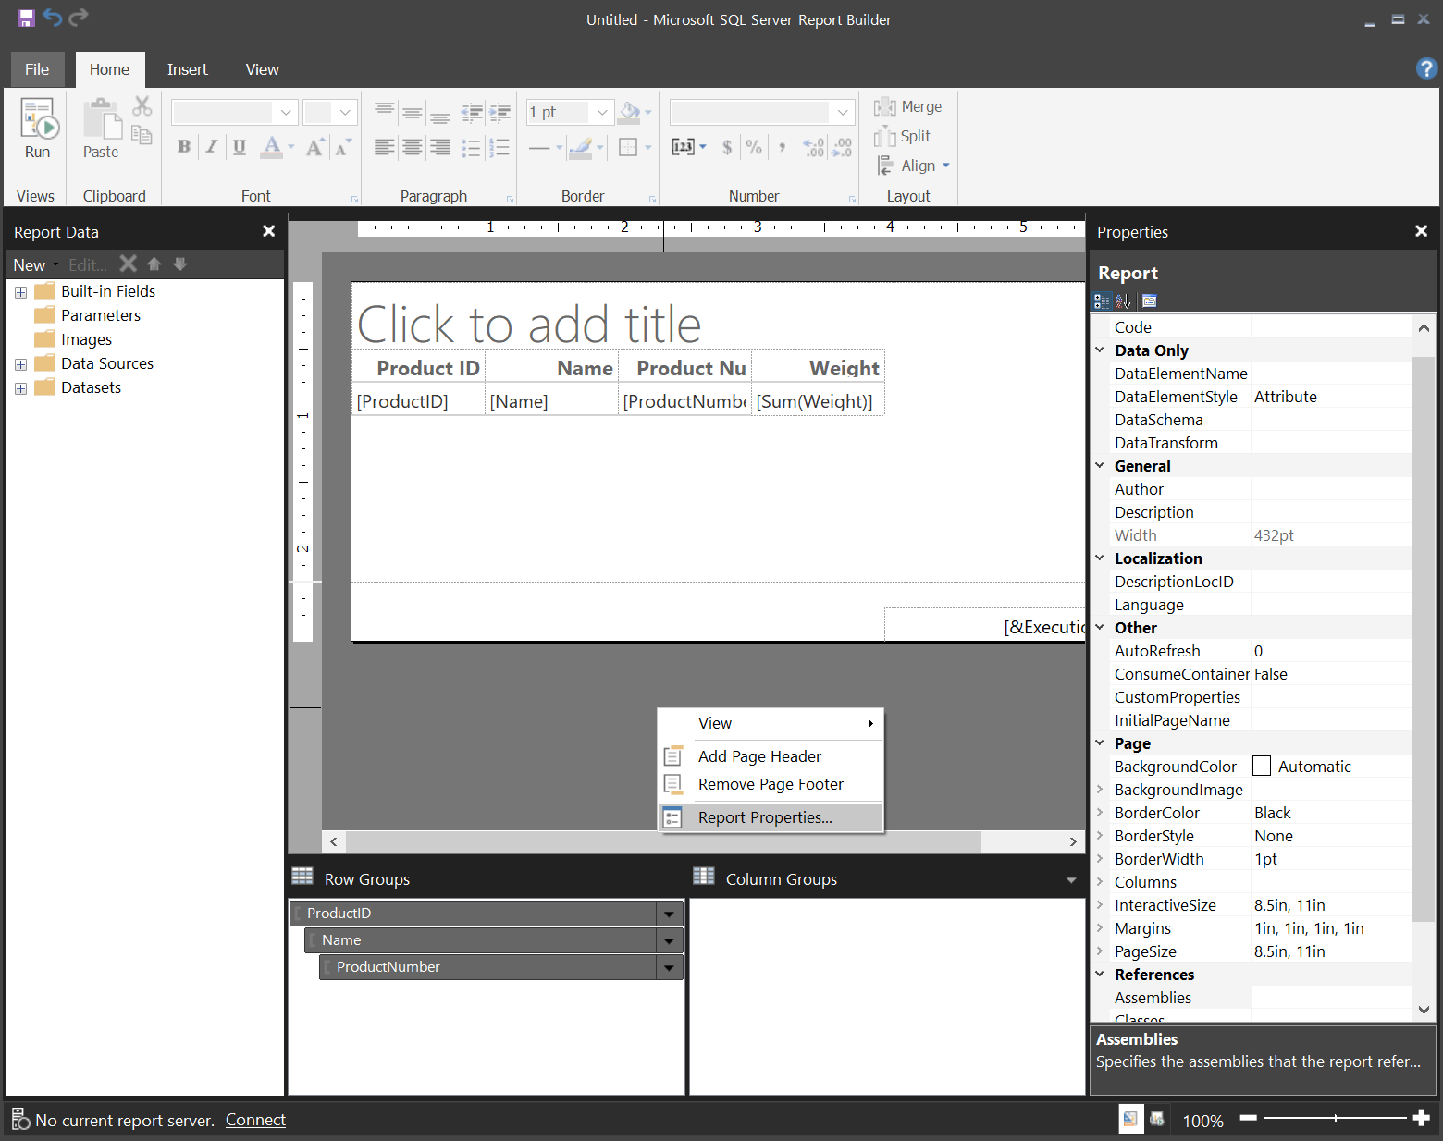Toggle Bold formatting
1443x1141 pixels.
pyautogui.click(x=184, y=146)
